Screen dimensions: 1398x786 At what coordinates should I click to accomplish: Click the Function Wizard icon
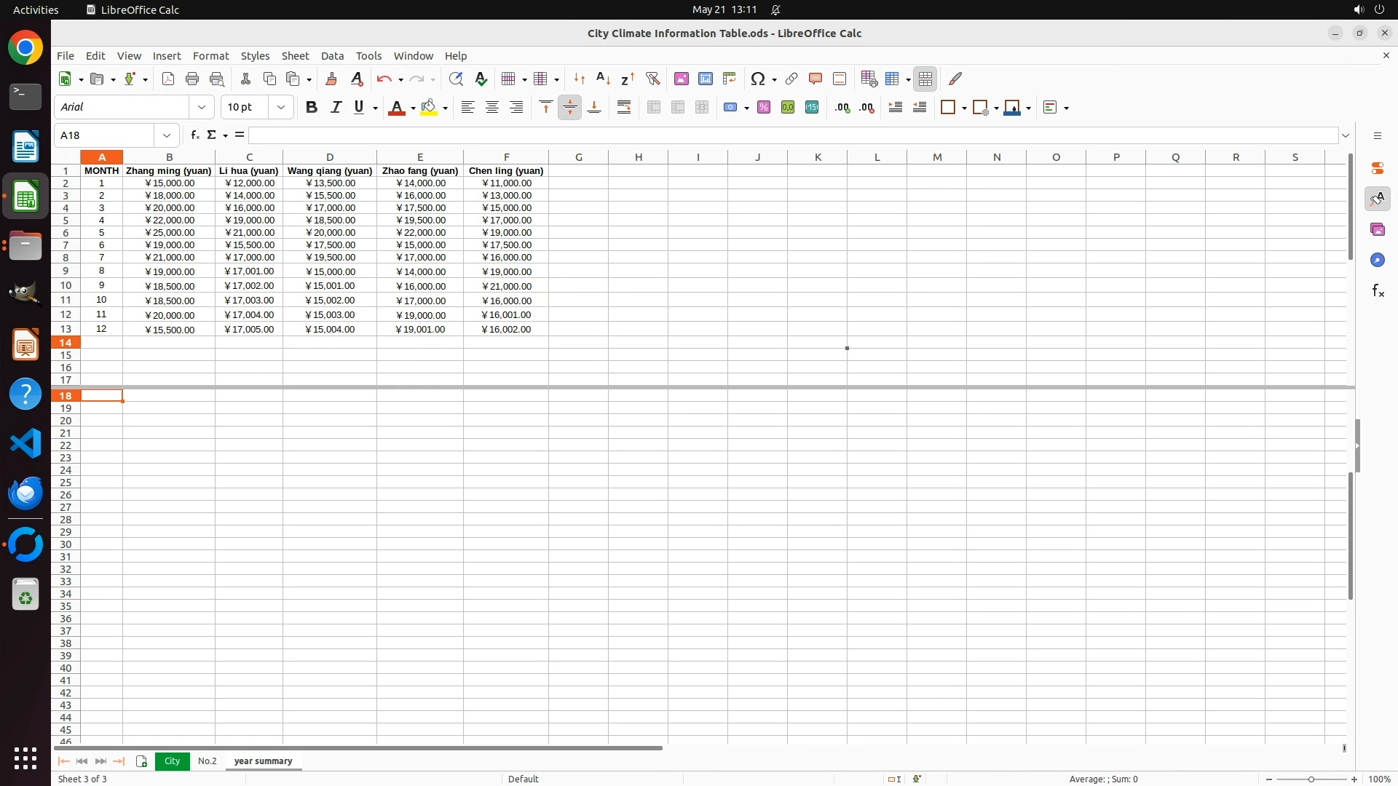tap(194, 135)
